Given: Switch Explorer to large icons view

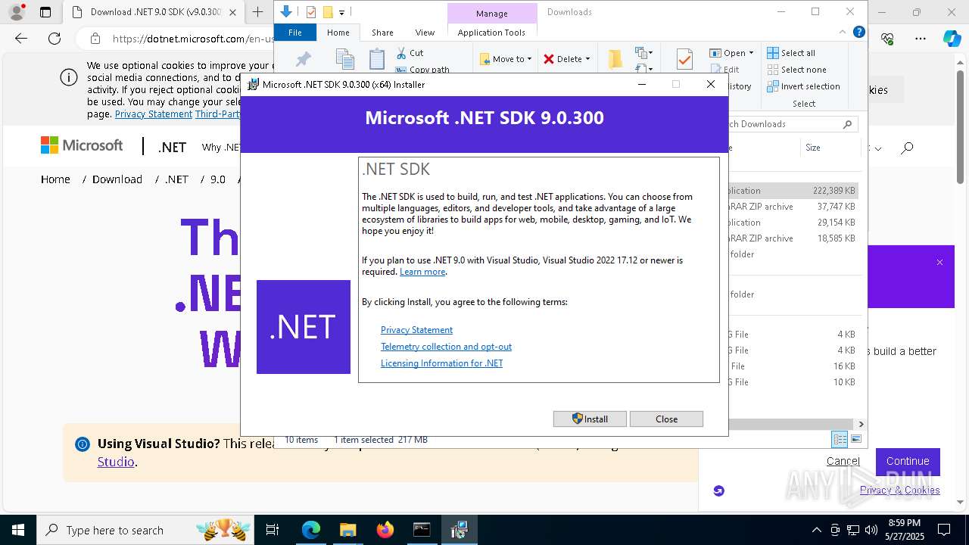Looking at the screenshot, I should 856,439.
